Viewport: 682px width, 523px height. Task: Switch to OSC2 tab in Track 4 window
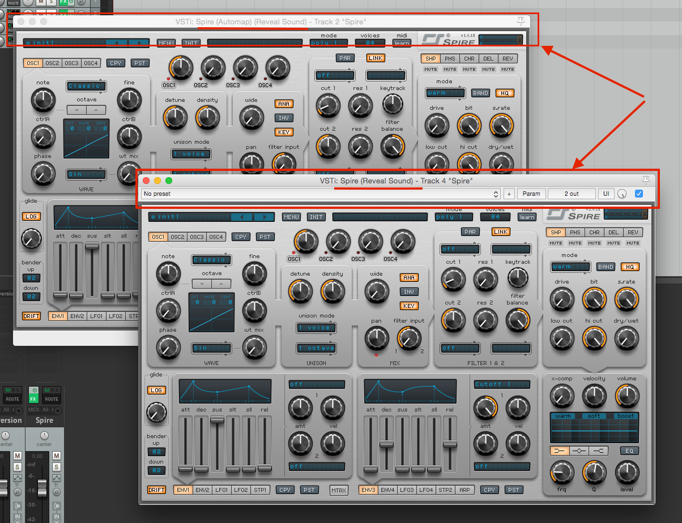(x=177, y=237)
